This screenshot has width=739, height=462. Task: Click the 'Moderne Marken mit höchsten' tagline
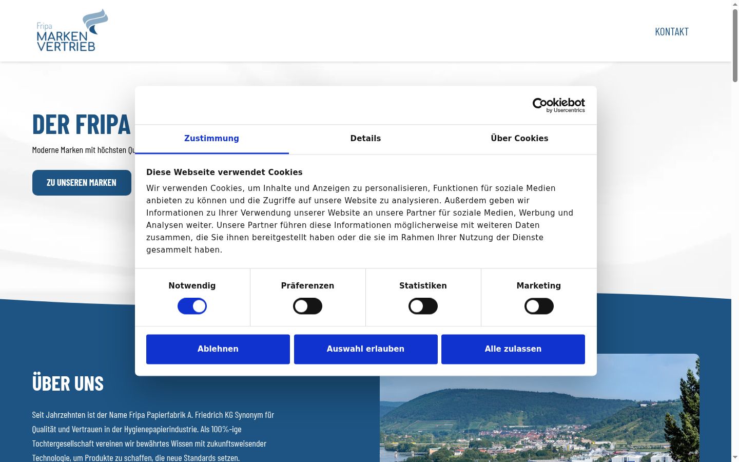click(x=84, y=150)
